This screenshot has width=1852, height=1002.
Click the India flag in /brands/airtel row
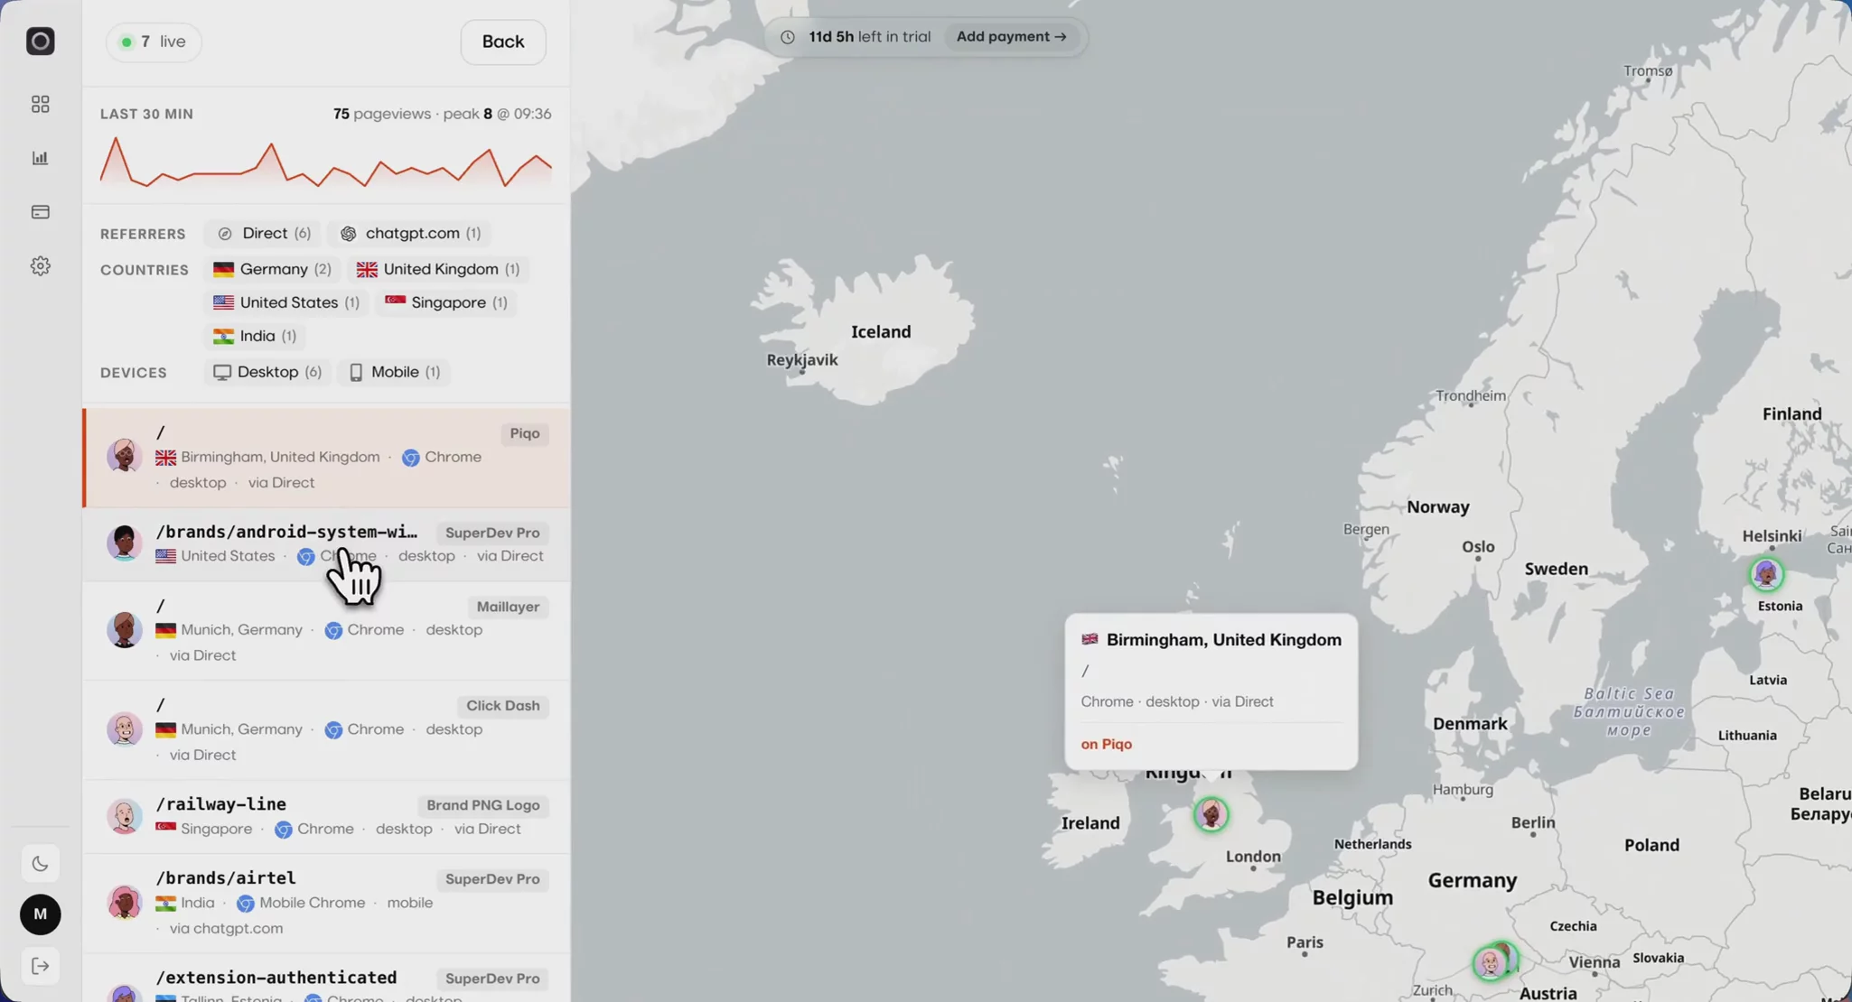[165, 904]
